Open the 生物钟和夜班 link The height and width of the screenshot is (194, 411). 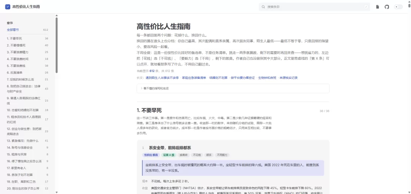coord(267,78)
